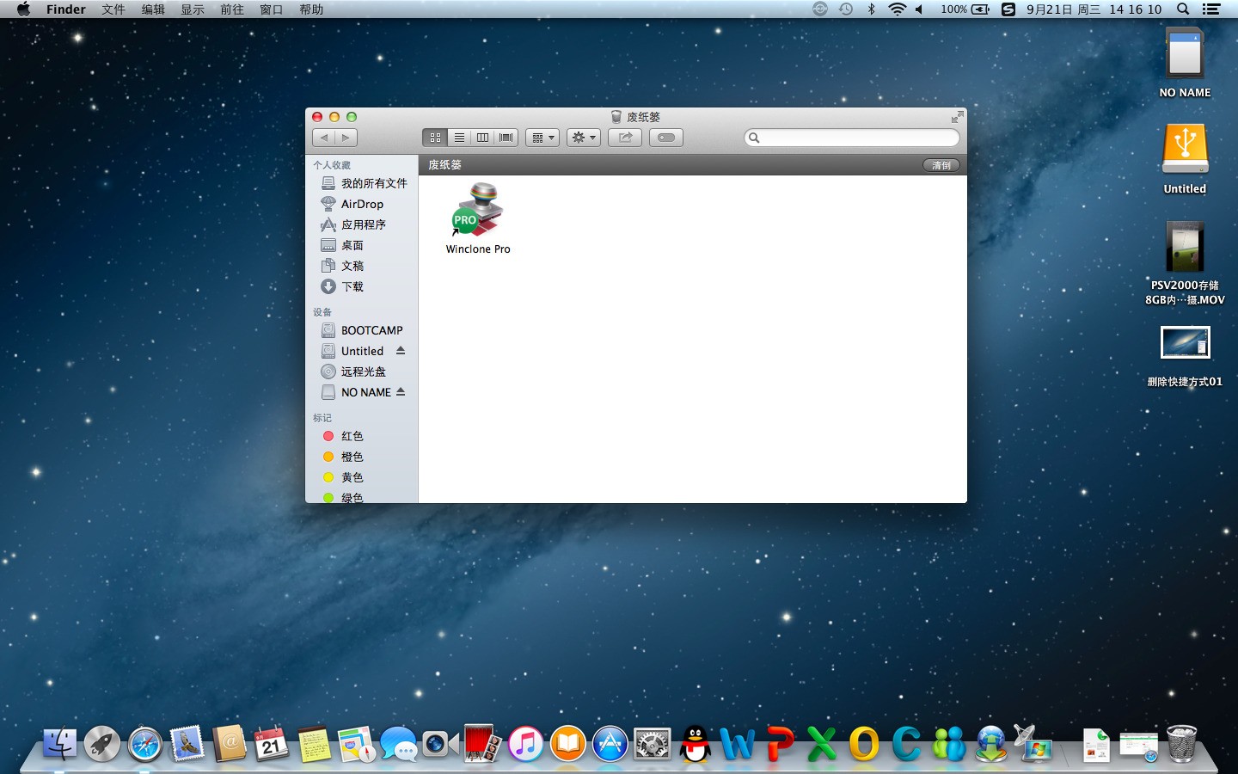Switch Finder to list view
This screenshot has height=774, width=1238.
(459, 138)
